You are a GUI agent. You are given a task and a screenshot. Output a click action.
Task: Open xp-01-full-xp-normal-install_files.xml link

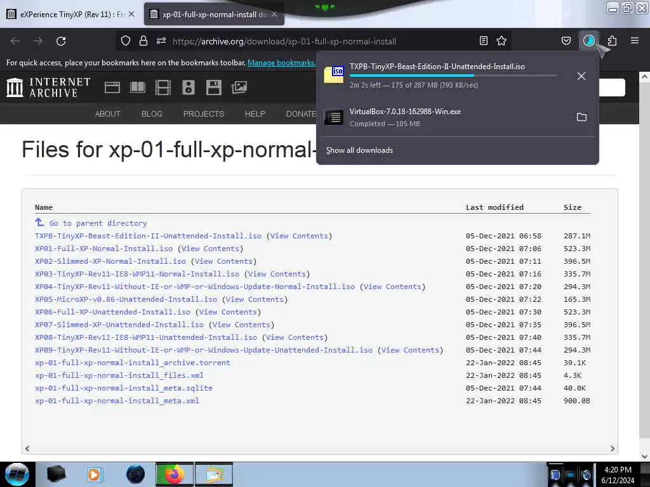[x=119, y=375]
